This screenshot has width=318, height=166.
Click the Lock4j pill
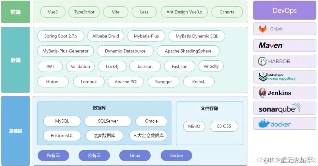(x=112, y=66)
